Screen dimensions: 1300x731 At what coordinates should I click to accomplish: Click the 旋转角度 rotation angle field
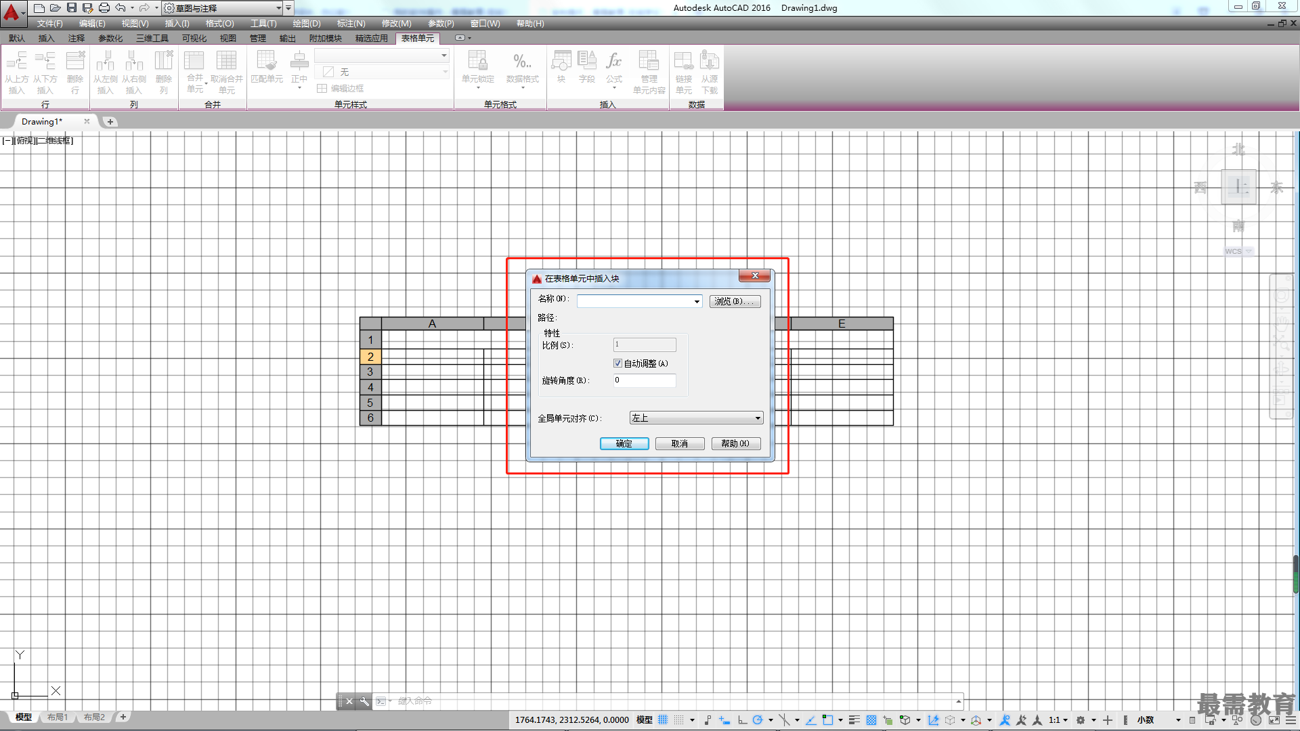click(645, 380)
